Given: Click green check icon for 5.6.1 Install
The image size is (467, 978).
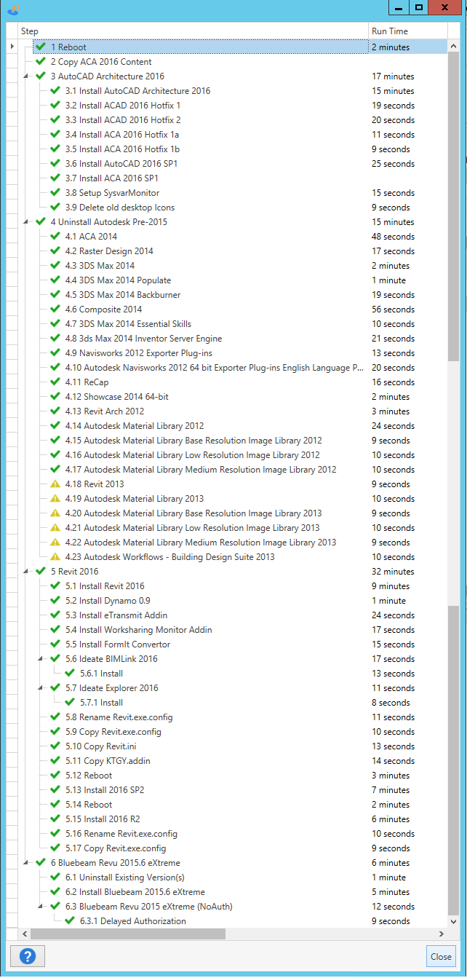Looking at the screenshot, I should click(x=70, y=674).
